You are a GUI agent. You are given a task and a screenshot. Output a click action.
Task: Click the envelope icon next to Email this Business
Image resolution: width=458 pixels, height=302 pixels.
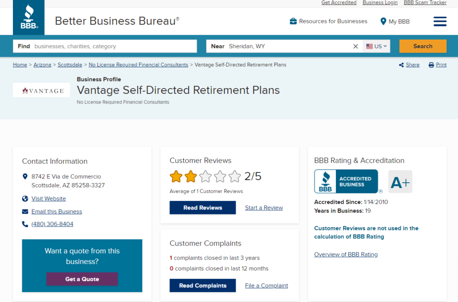[25, 212]
